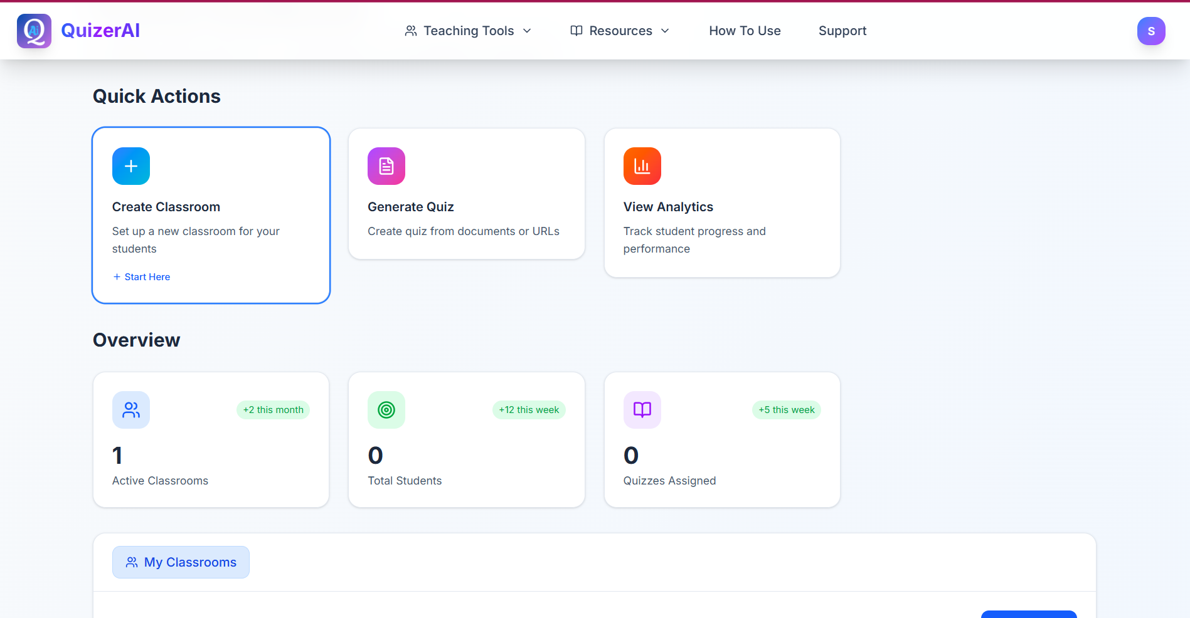
Task: Click the Start Here link
Action: pyautogui.click(x=141, y=277)
